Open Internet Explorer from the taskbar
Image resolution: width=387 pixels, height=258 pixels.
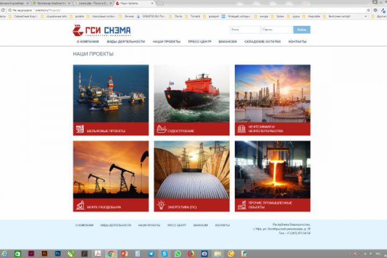click(4, 254)
